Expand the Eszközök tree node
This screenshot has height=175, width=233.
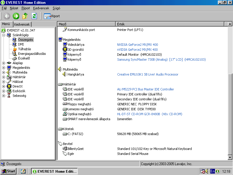point(3,91)
